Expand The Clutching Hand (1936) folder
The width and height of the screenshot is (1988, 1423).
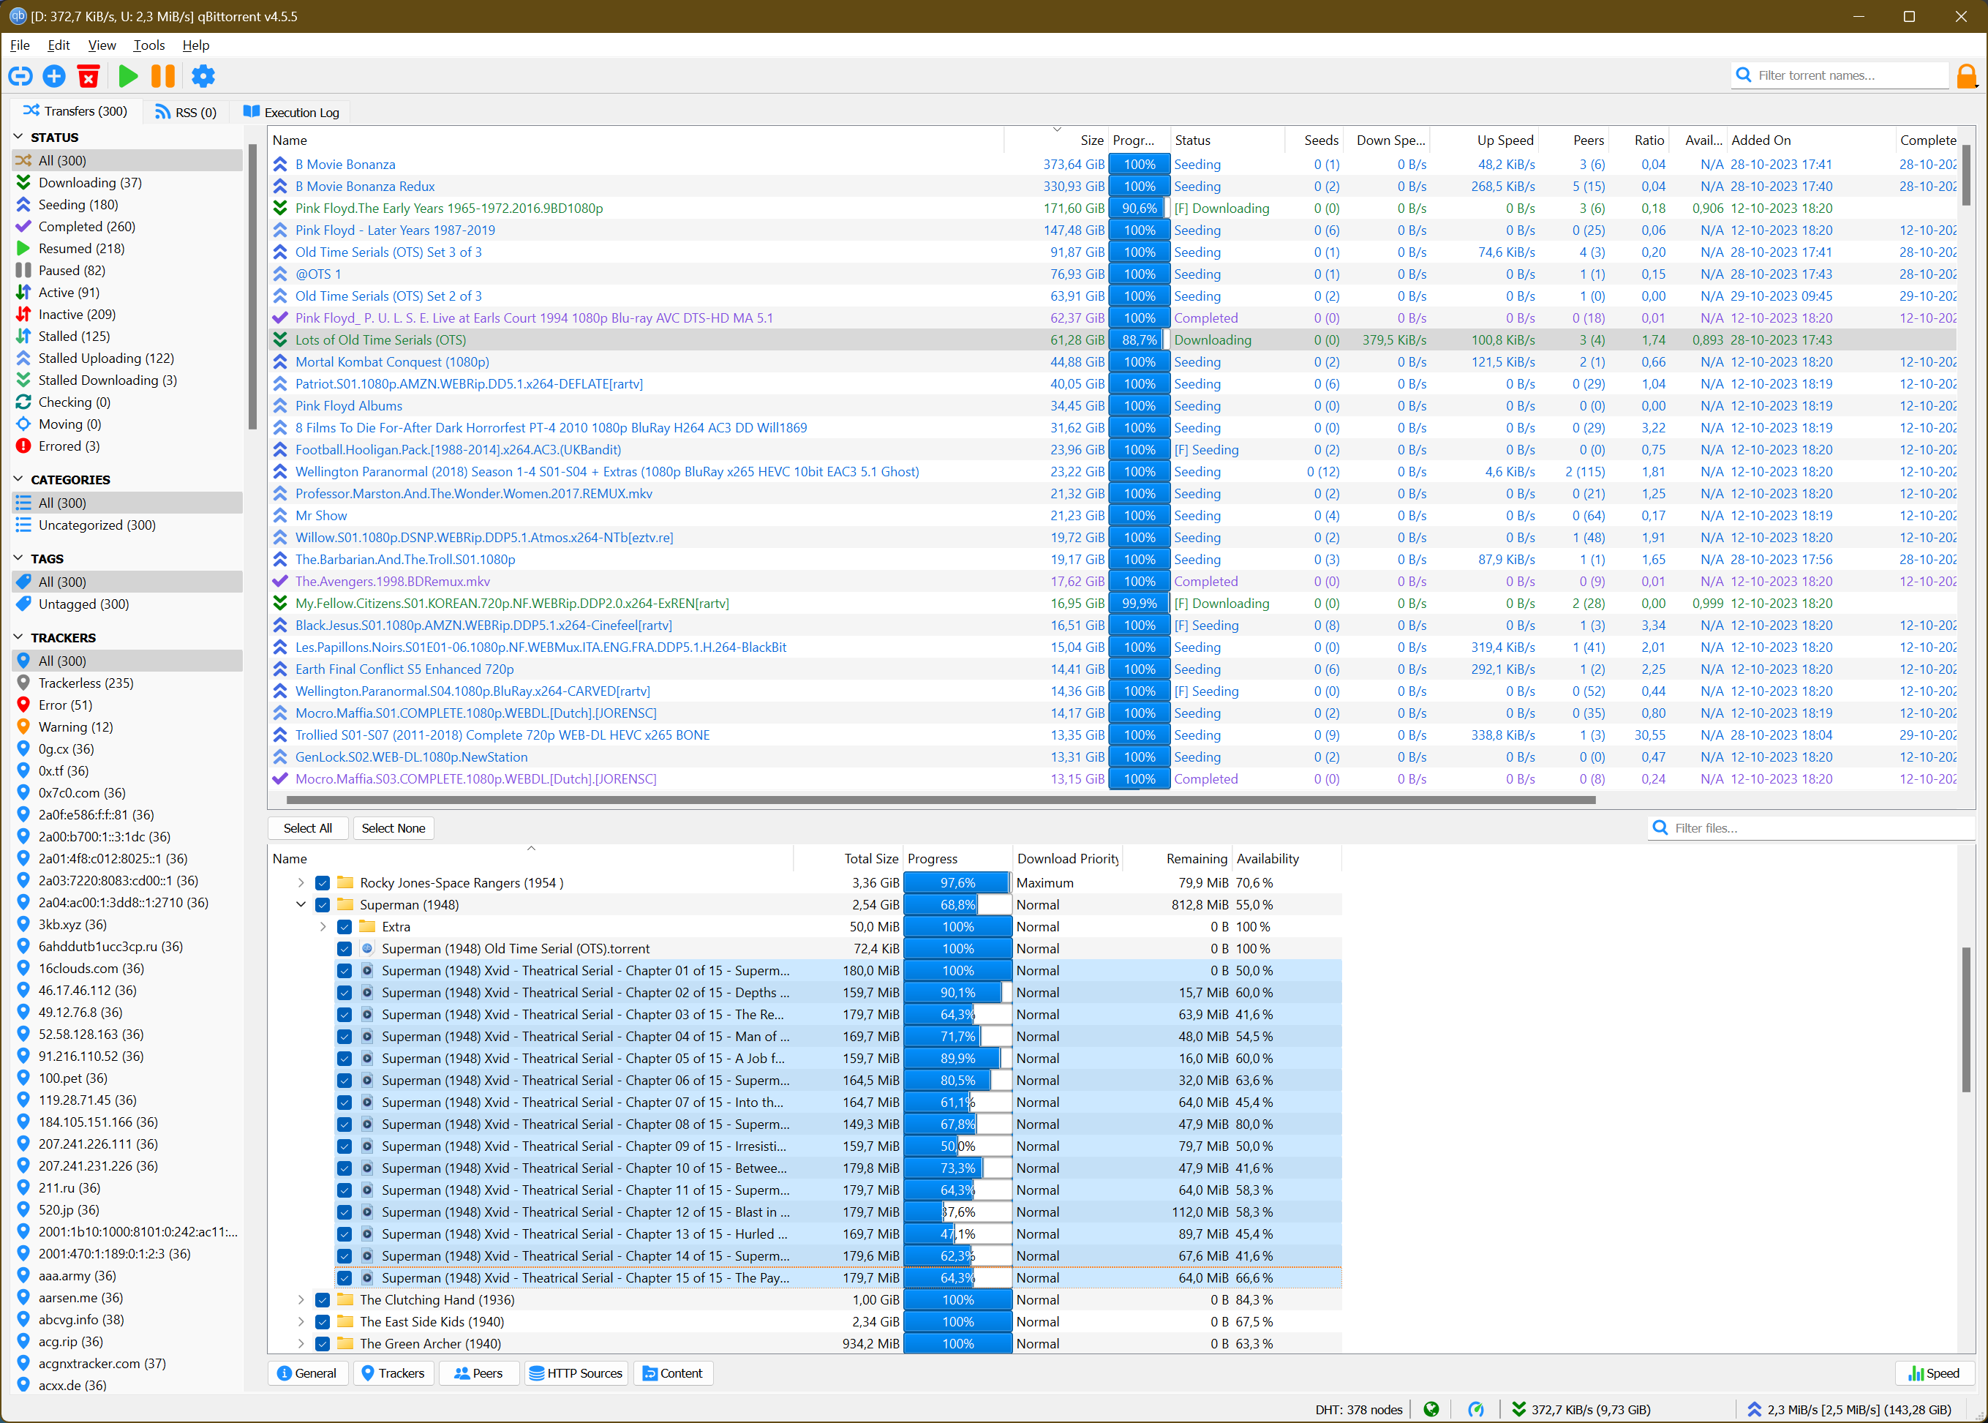click(x=301, y=1299)
